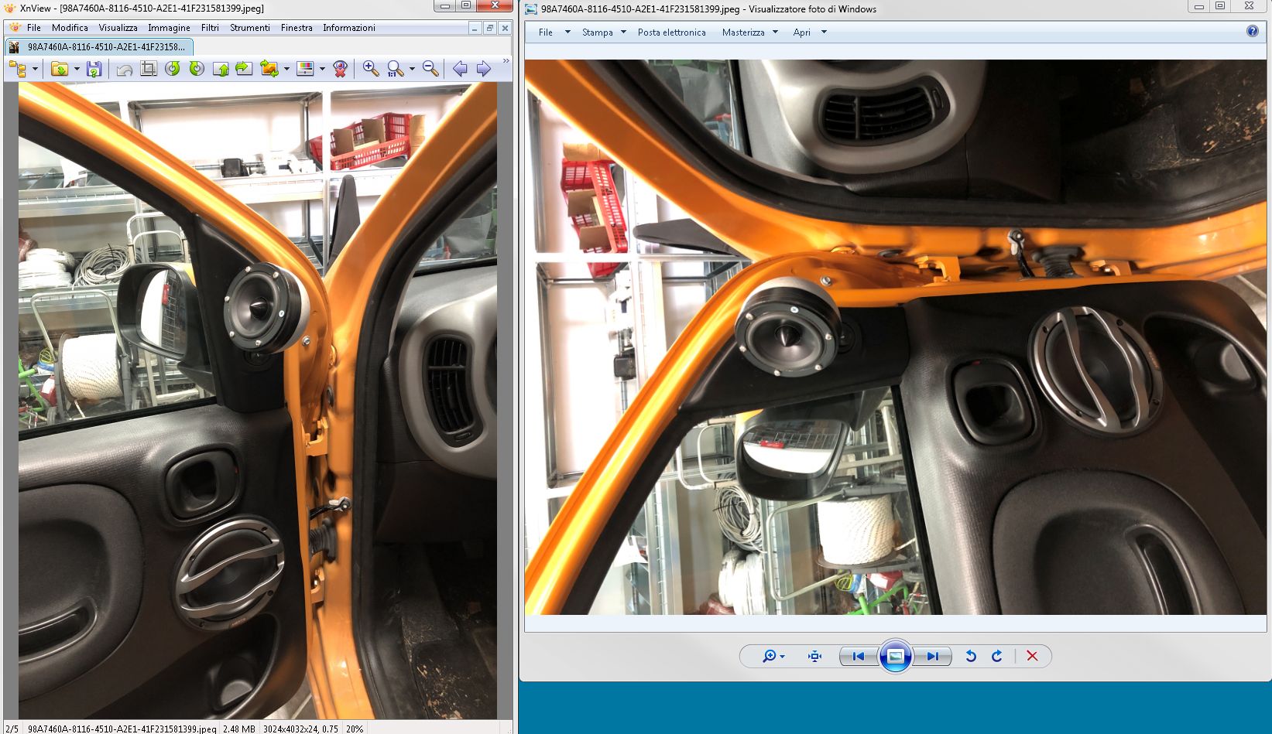
Task: Minimize the inner XnView document window
Action: (475, 28)
